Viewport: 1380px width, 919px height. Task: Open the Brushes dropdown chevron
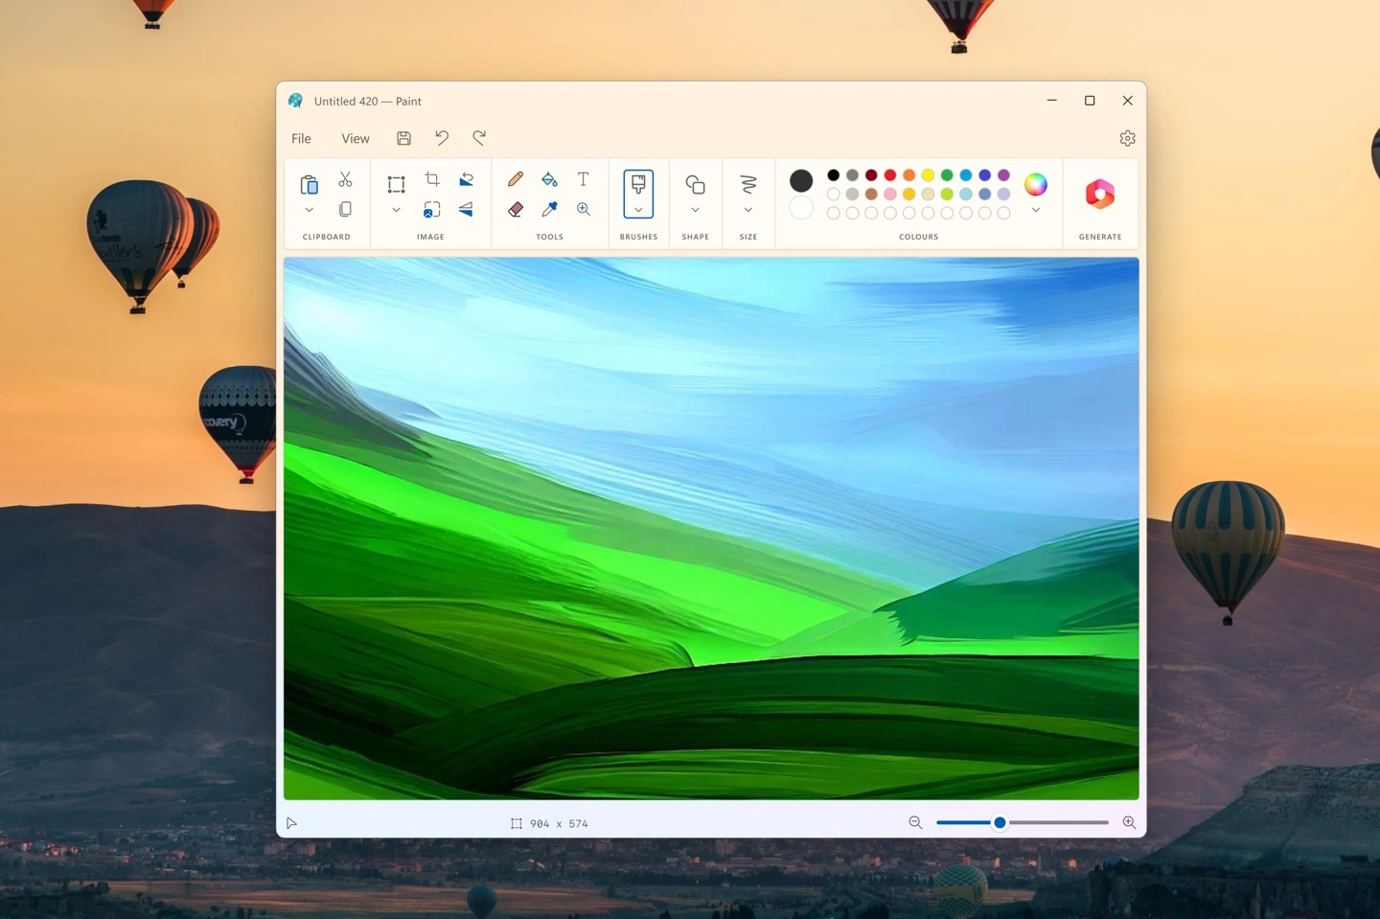pyautogui.click(x=638, y=210)
